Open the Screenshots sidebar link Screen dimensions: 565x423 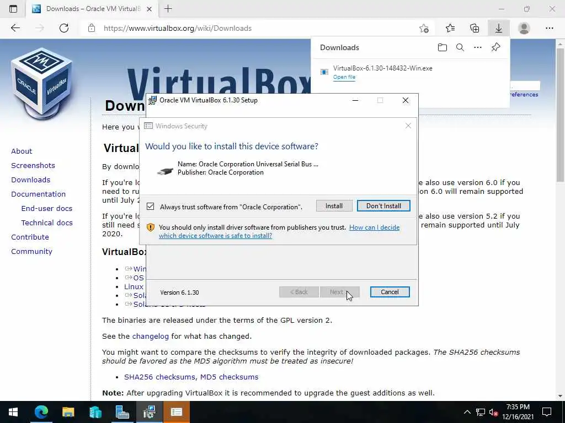pos(33,165)
